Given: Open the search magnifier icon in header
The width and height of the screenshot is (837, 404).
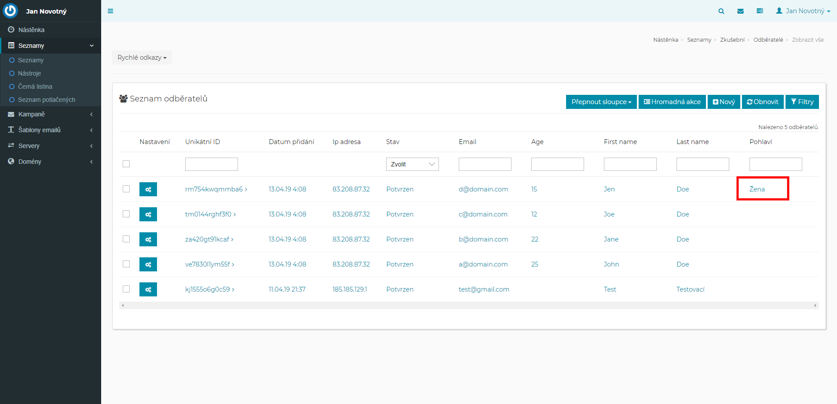Looking at the screenshot, I should pos(721,11).
